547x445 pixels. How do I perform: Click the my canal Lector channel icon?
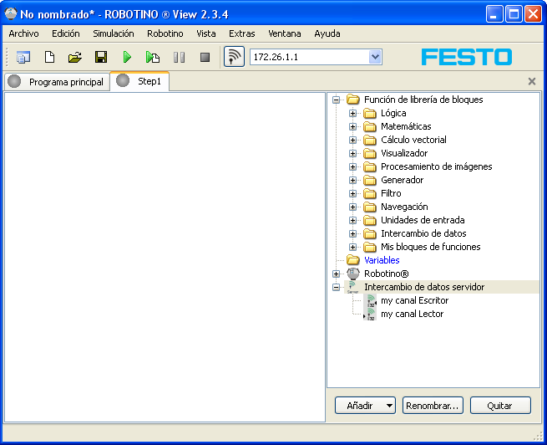tap(370, 314)
